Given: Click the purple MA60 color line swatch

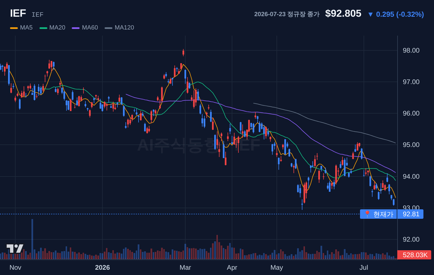Looking at the screenshot, I should pyautogui.click(x=76, y=28).
